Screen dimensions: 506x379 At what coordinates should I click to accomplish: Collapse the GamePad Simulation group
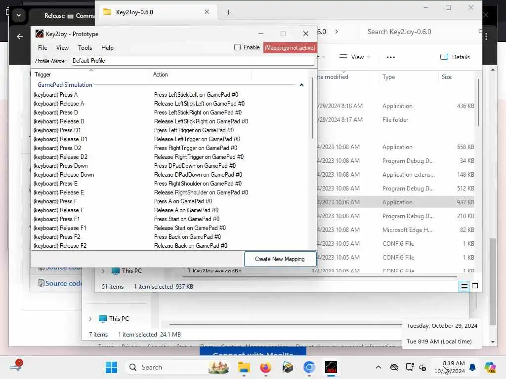coord(301,85)
